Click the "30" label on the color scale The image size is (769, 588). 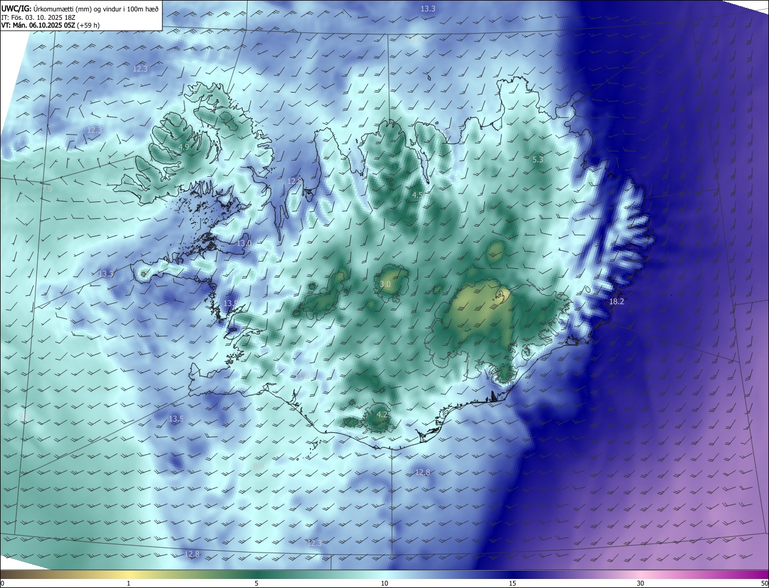(640, 583)
